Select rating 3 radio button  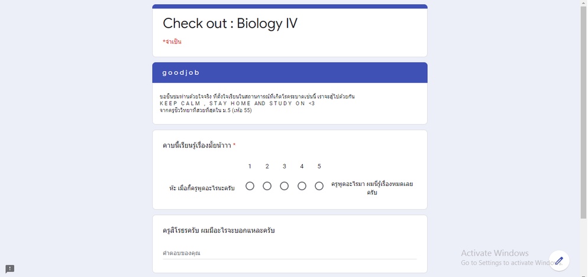285,186
